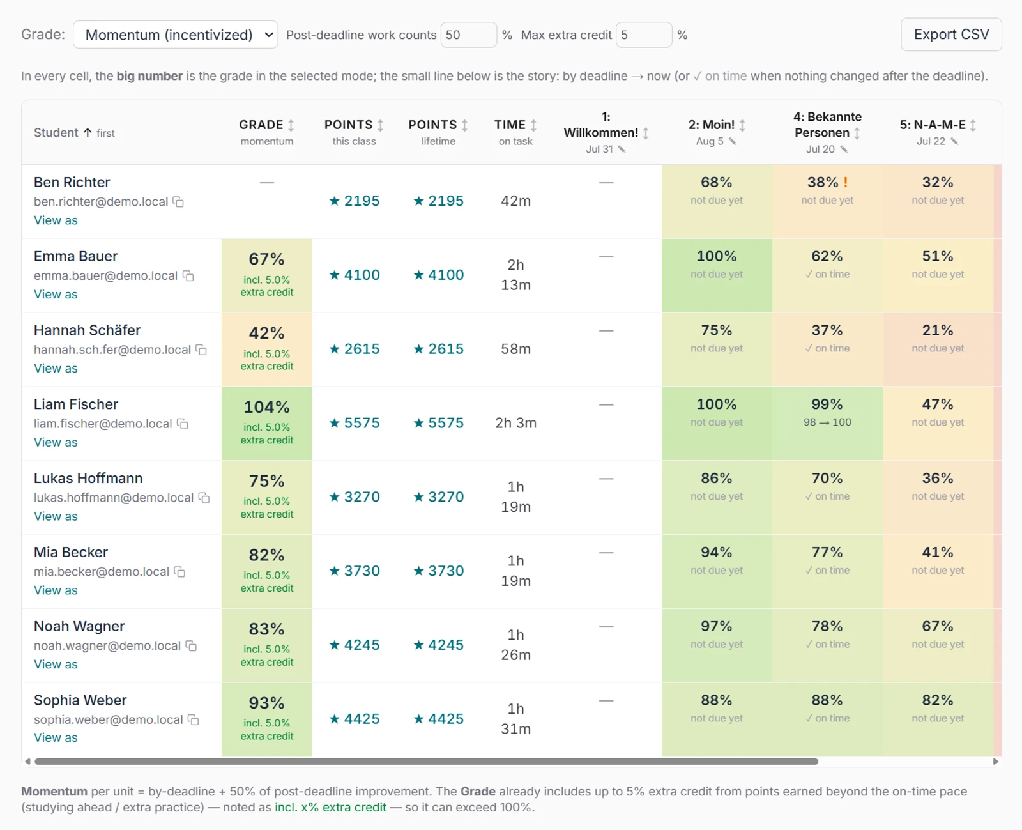
Task: Sort by 2: Moin! column
Action: coord(743,125)
